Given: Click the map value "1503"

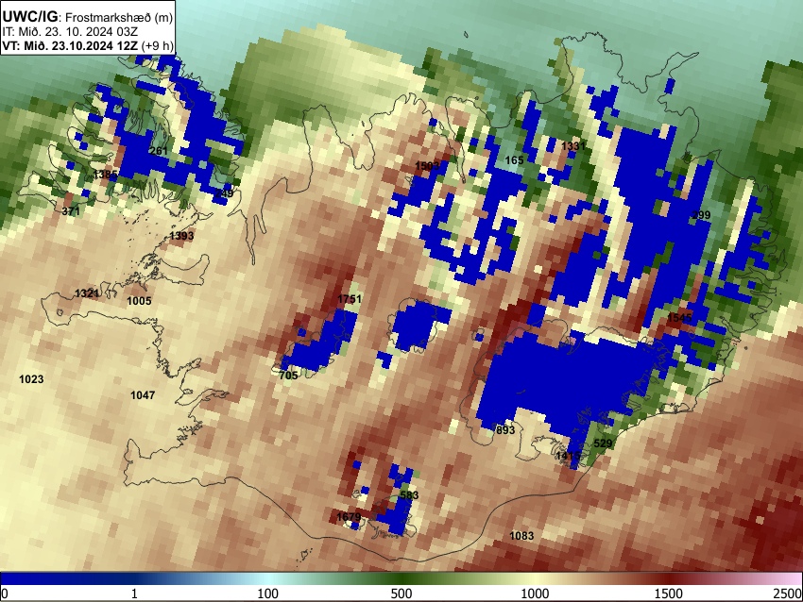Looking at the screenshot, I should tap(428, 166).
